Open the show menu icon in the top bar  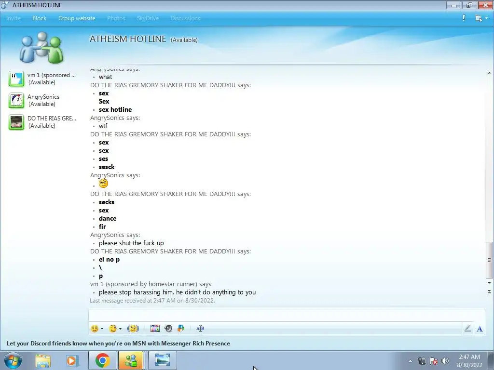tap(478, 18)
